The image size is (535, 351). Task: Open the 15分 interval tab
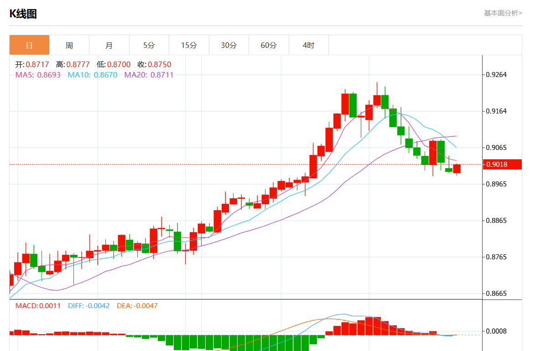pyautogui.click(x=189, y=45)
